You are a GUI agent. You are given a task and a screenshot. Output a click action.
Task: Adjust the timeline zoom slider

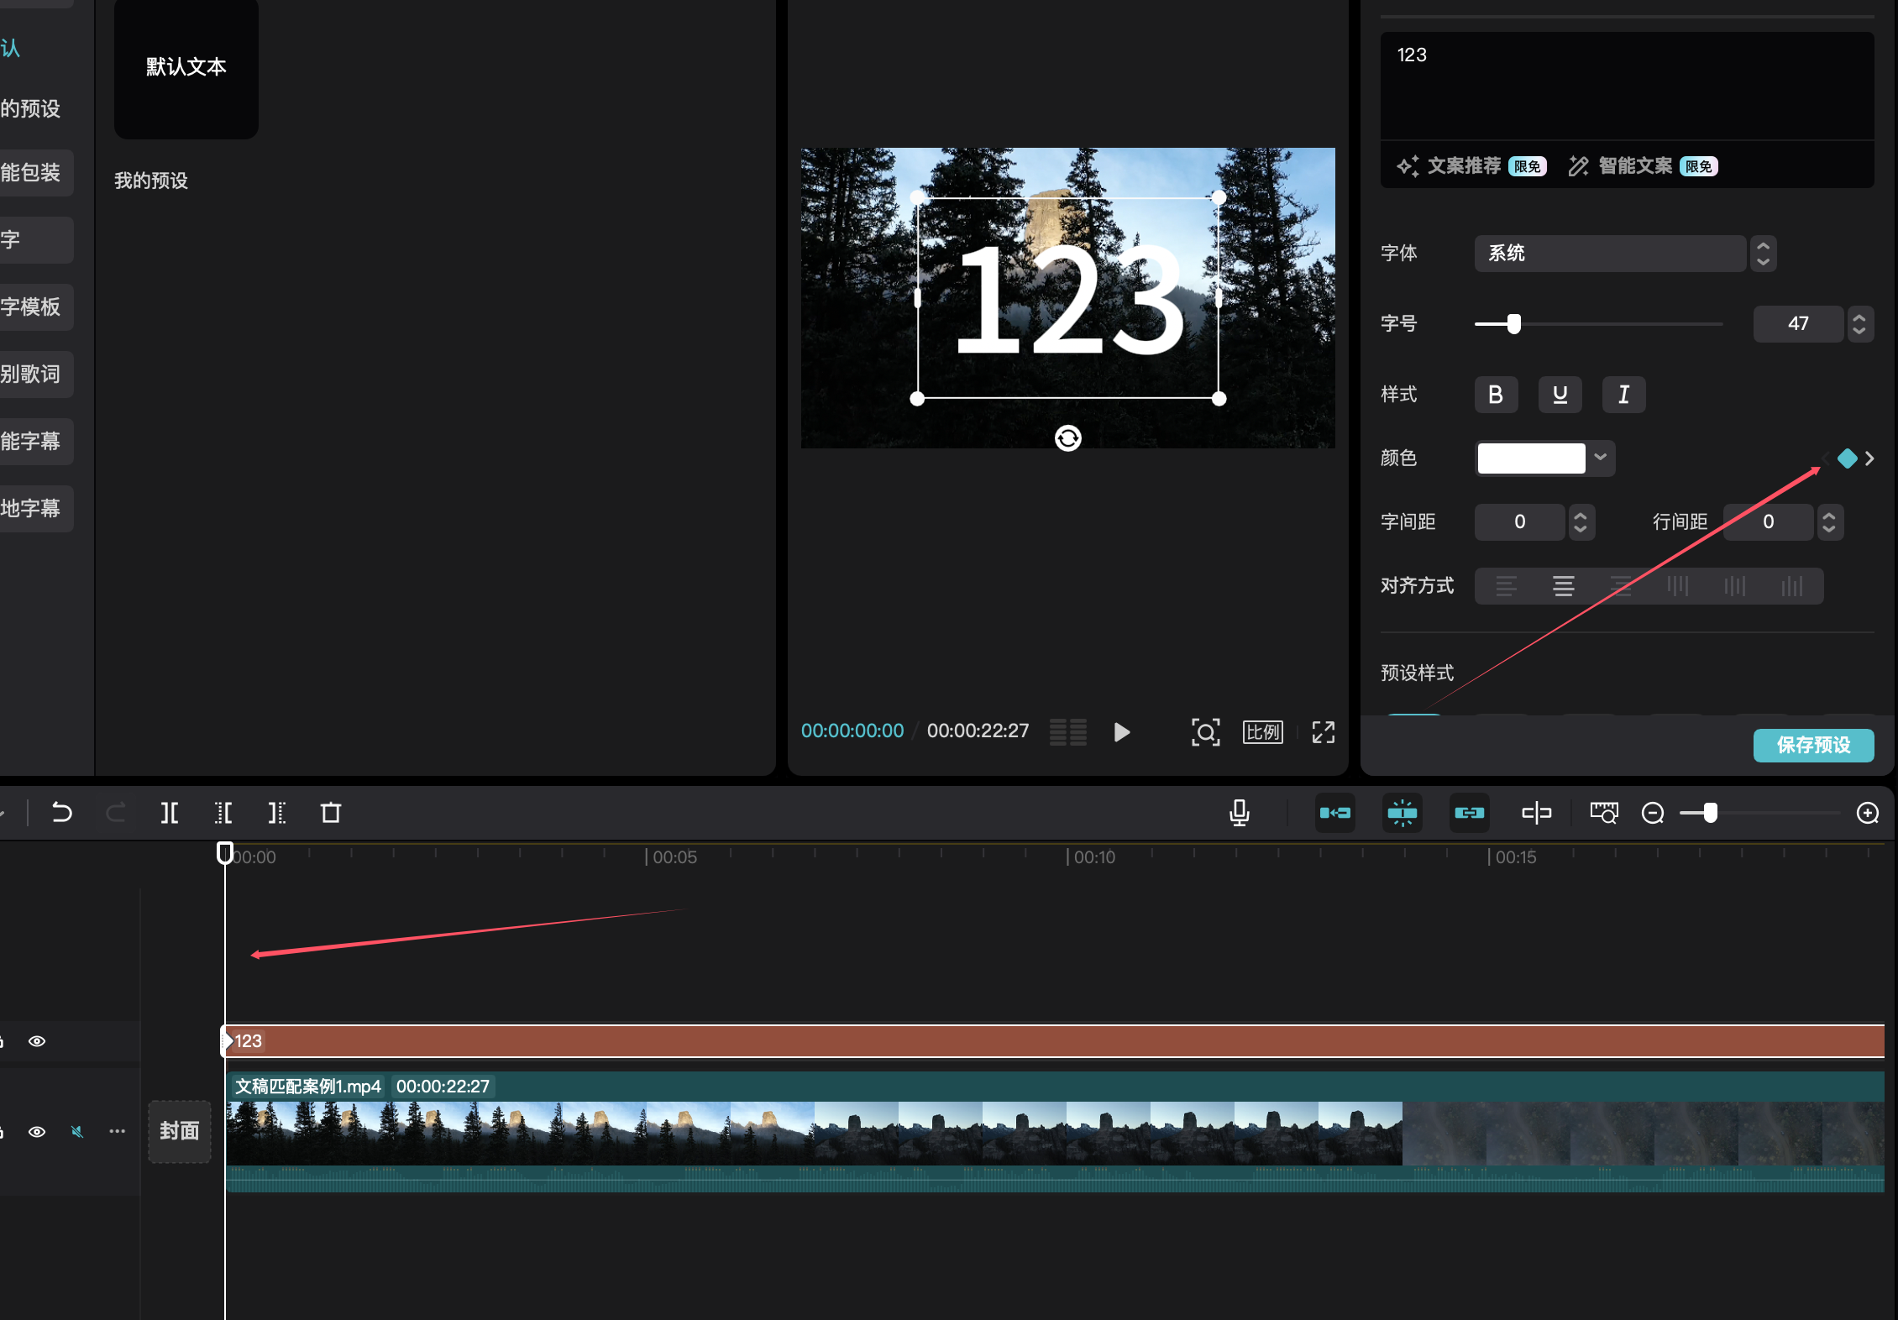[1711, 813]
